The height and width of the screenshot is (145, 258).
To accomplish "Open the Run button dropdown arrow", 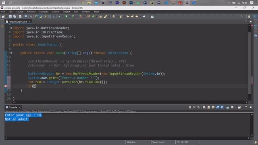I will (x=69, y=17).
